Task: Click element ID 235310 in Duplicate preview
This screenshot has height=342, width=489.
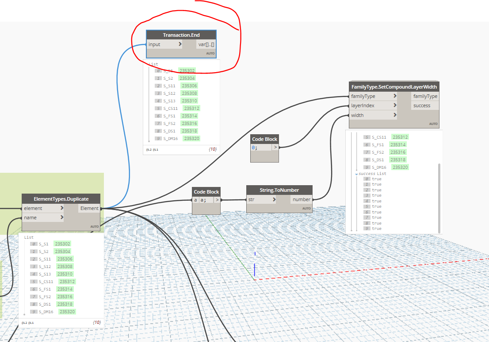Action: pyautogui.click(x=65, y=274)
